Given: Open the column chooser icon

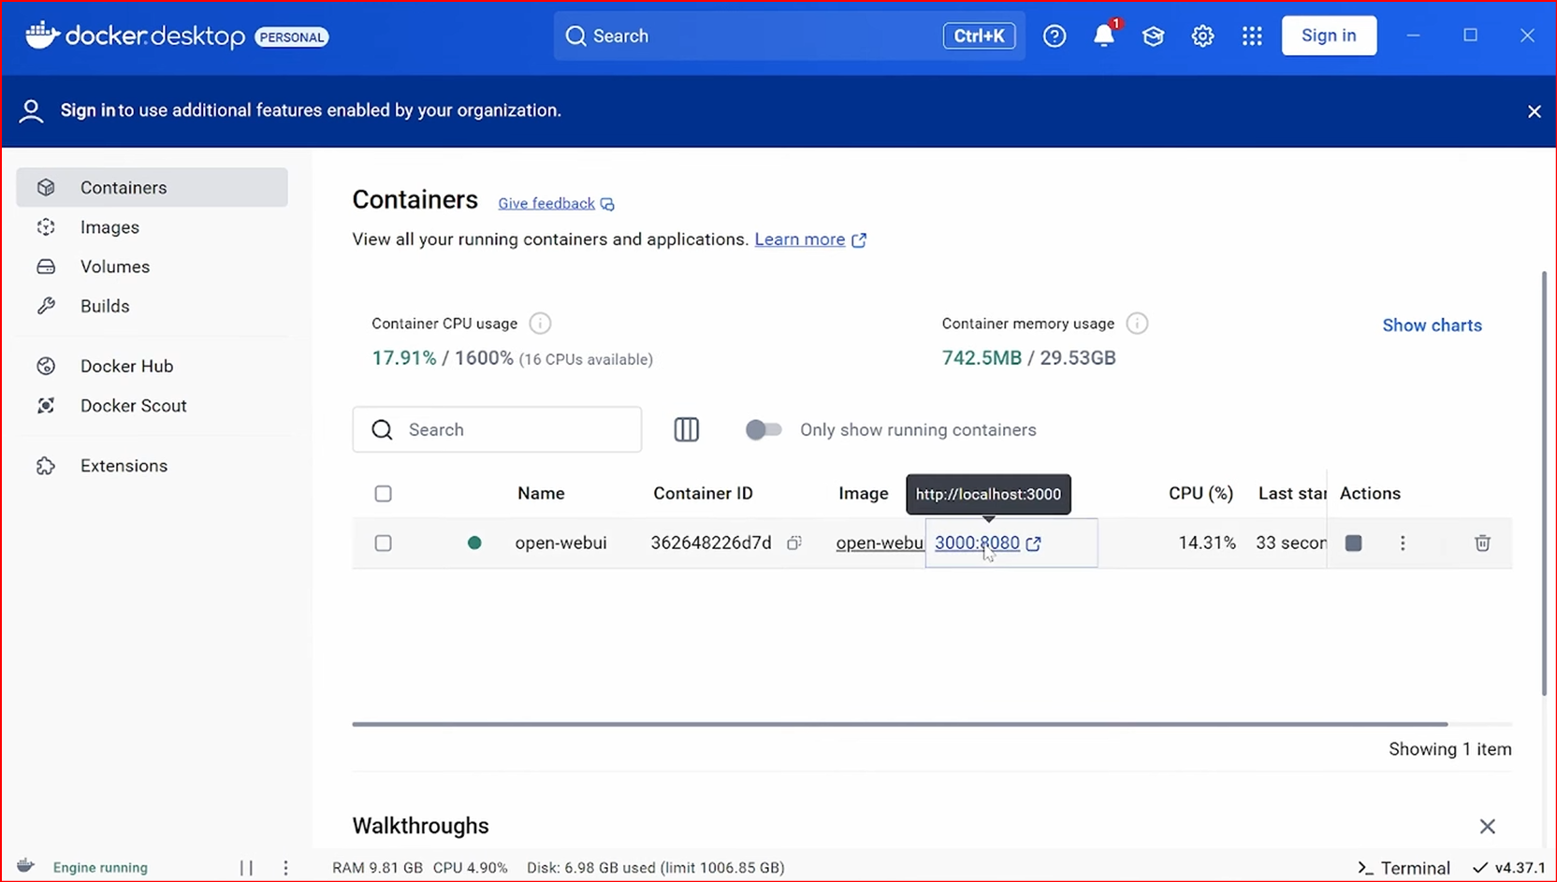Looking at the screenshot, I should (687, 429).
